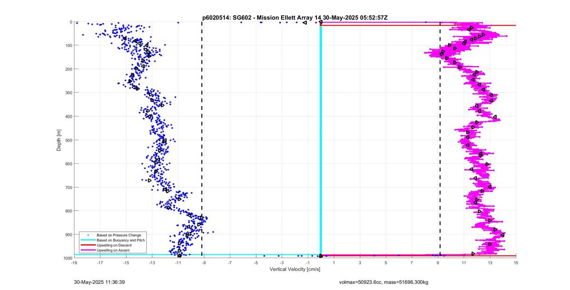This screenshot has height=290, width=570.
Task: Click the timestamp '30-May-2025 11:36:39'
Action: [99, 282]
